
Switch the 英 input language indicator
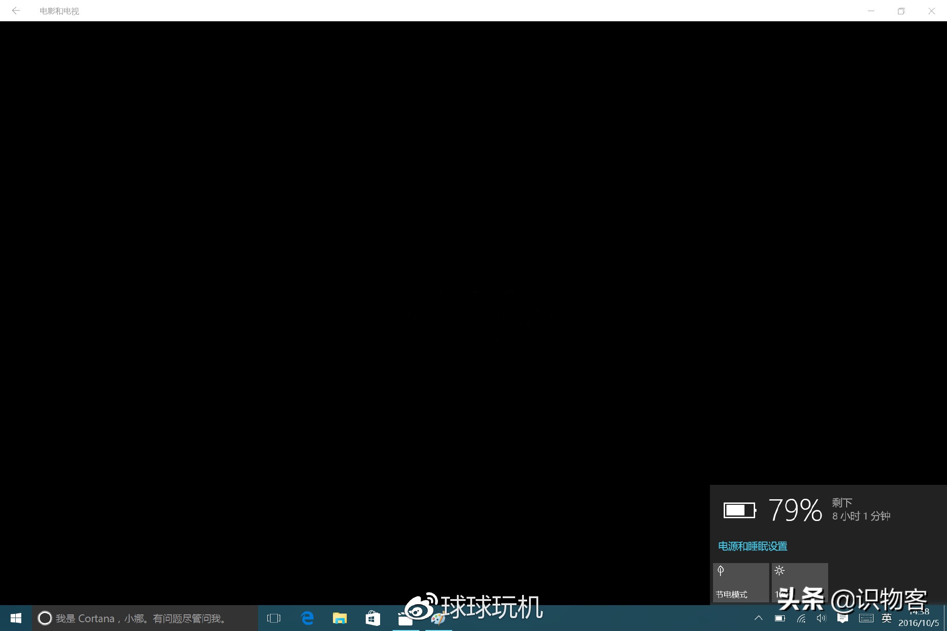click(886, 618)
